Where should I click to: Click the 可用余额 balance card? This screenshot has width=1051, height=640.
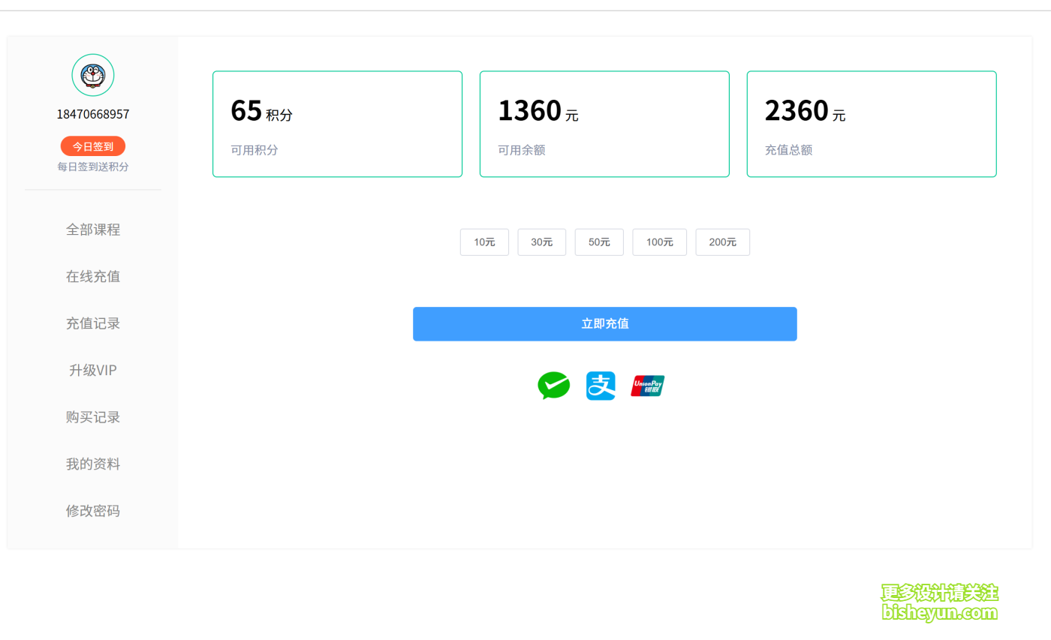tap(604, 124)
